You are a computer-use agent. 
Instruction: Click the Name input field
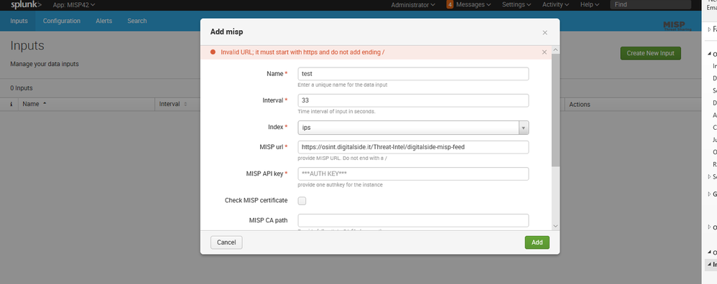[413, 74]
